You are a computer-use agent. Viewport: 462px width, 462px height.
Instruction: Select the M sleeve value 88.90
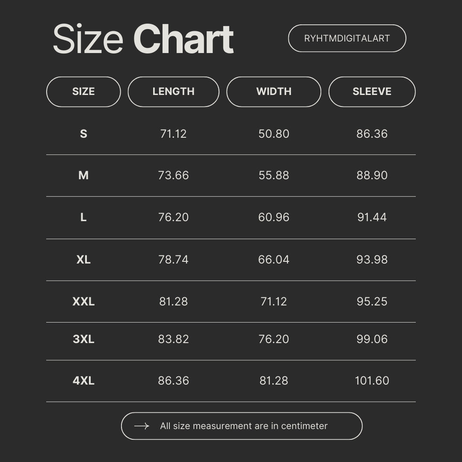[372, 175]
